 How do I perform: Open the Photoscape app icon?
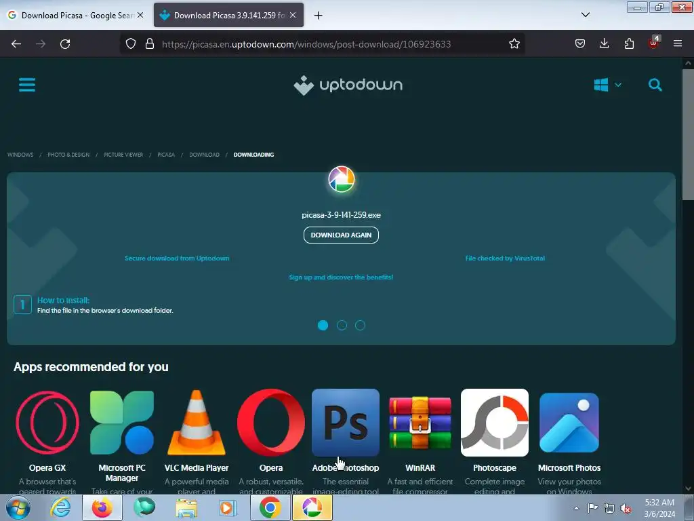(495, 423)
